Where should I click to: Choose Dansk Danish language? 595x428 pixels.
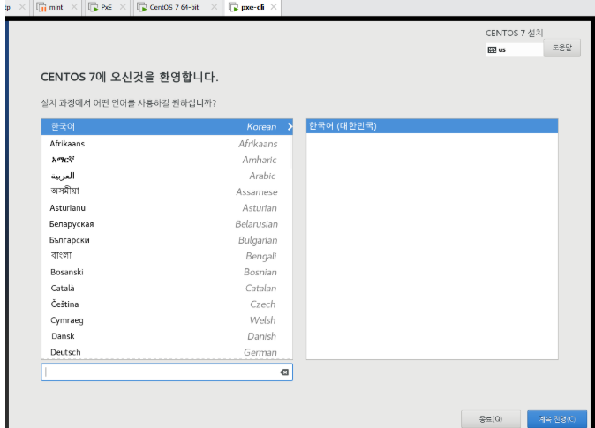coord(167,336)
